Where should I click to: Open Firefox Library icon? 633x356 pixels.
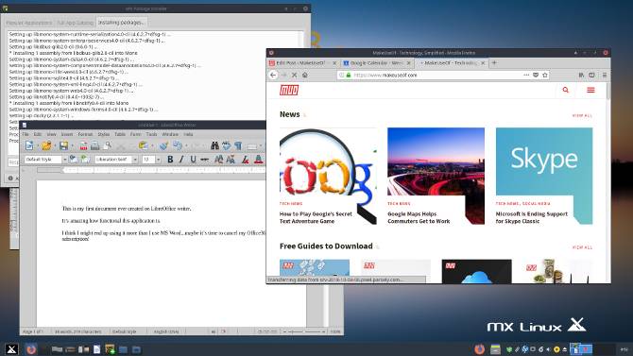[581, 76]
